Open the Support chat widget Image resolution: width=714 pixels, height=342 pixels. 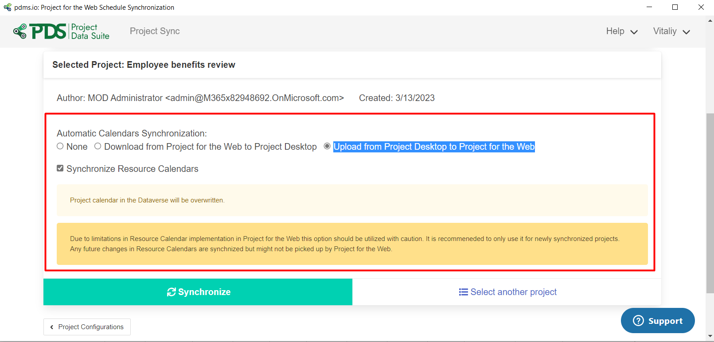coord(658,321)
